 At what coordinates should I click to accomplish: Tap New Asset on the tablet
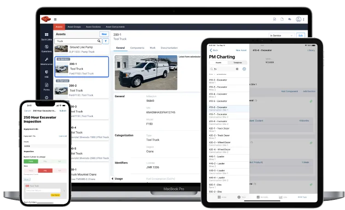[x=241, y=50]
